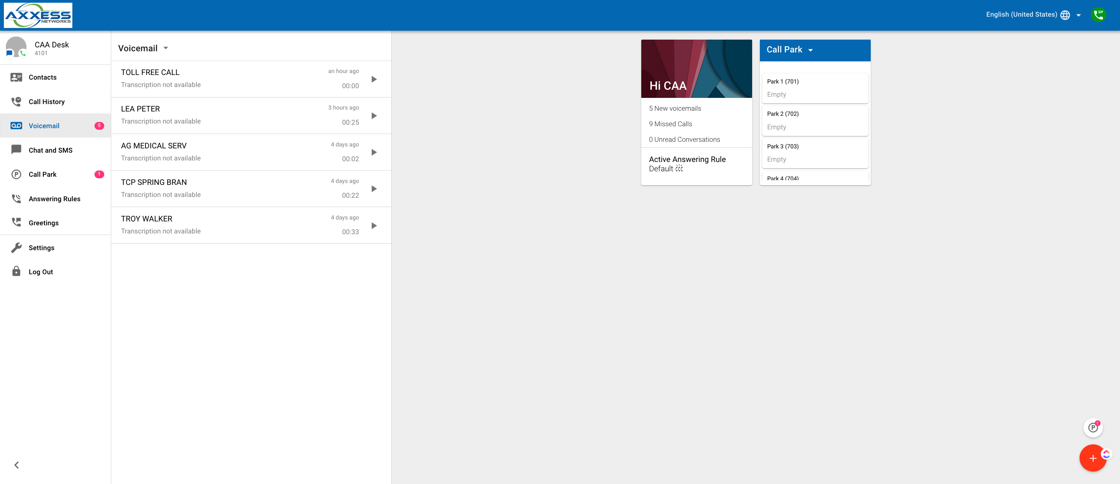Open the language selection dropdown arrow

point(1078,15)
